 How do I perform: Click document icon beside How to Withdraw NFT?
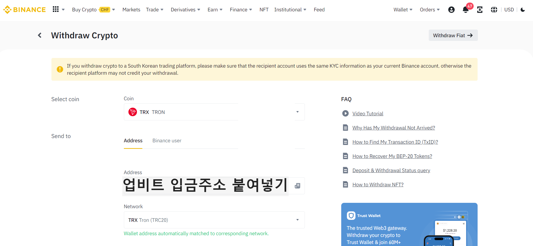[x=345, y=184]
